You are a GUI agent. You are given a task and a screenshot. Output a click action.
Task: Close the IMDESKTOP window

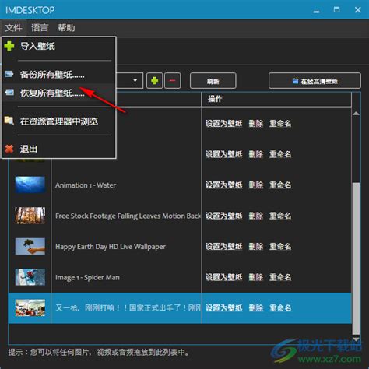click(358, 10)
